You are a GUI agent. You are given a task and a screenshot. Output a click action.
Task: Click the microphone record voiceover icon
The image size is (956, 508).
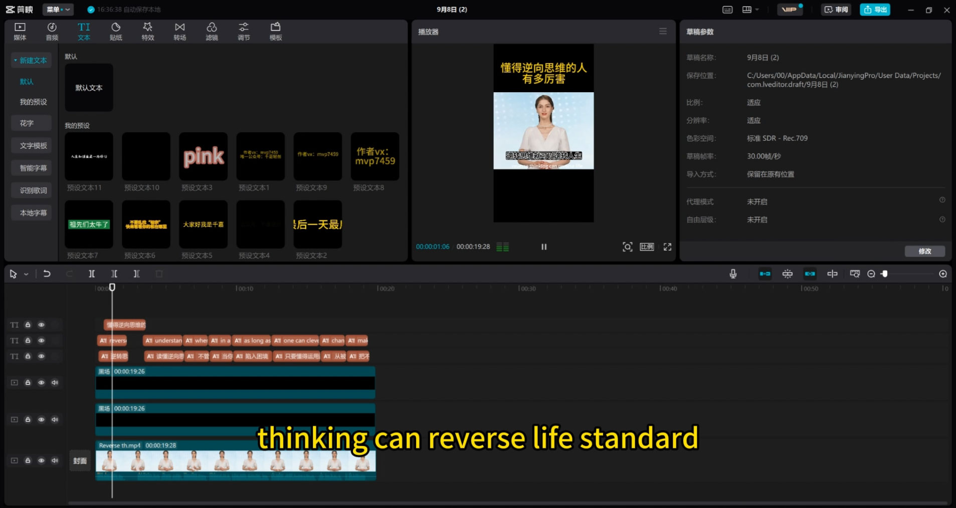733,274
